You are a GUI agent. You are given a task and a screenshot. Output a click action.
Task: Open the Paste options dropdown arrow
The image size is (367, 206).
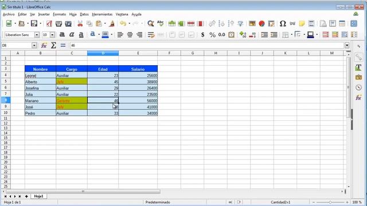coord(104,23)
